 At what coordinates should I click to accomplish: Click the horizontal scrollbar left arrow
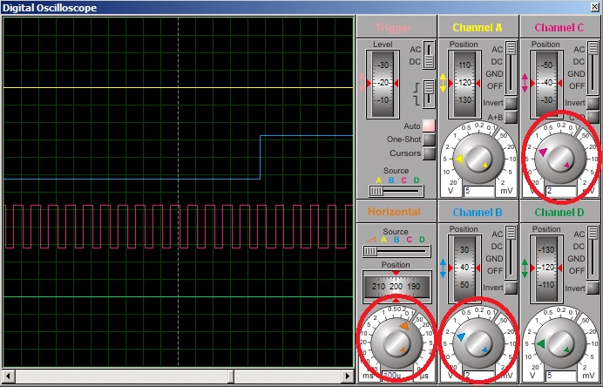[x=8, y=376]
